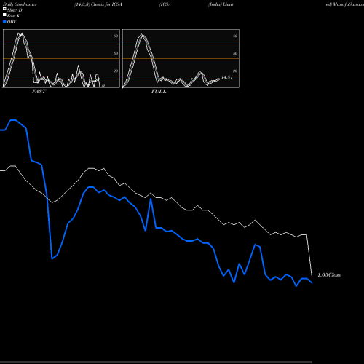Click the 'FAST' chart caption
Image resolution: width=364 pixels, height=364 pixels.
(39, 92)
